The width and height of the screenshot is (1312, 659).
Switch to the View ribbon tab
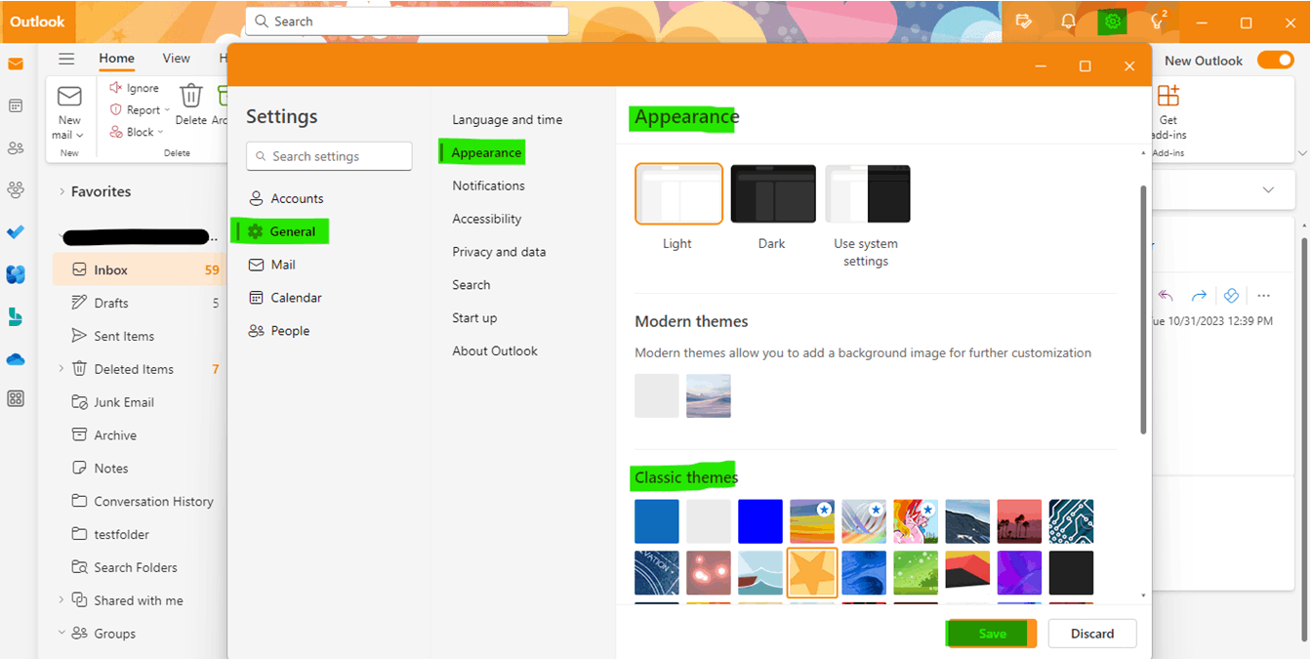[x=176, y=59]
